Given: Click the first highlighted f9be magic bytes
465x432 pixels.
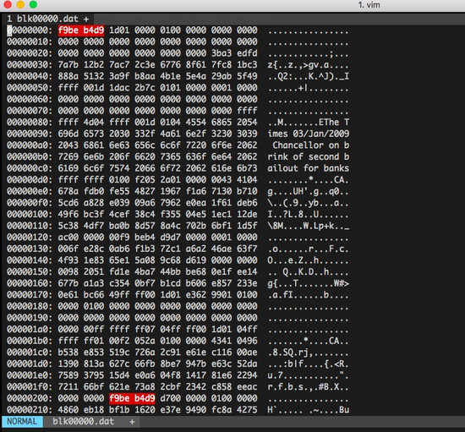Looking at the screenshot, I should pos(68,30).
